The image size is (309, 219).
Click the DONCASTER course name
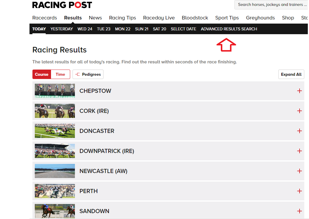(x=97, y=131)
